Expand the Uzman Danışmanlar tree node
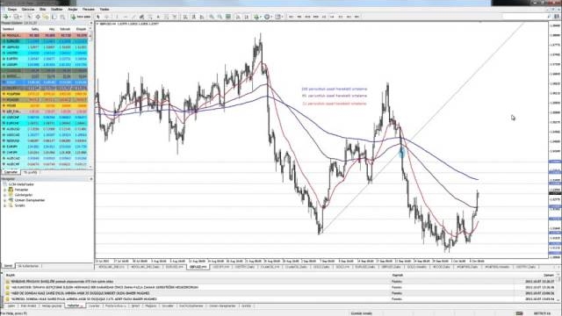The height and width of the screenshot is (316, 562). 4,200
